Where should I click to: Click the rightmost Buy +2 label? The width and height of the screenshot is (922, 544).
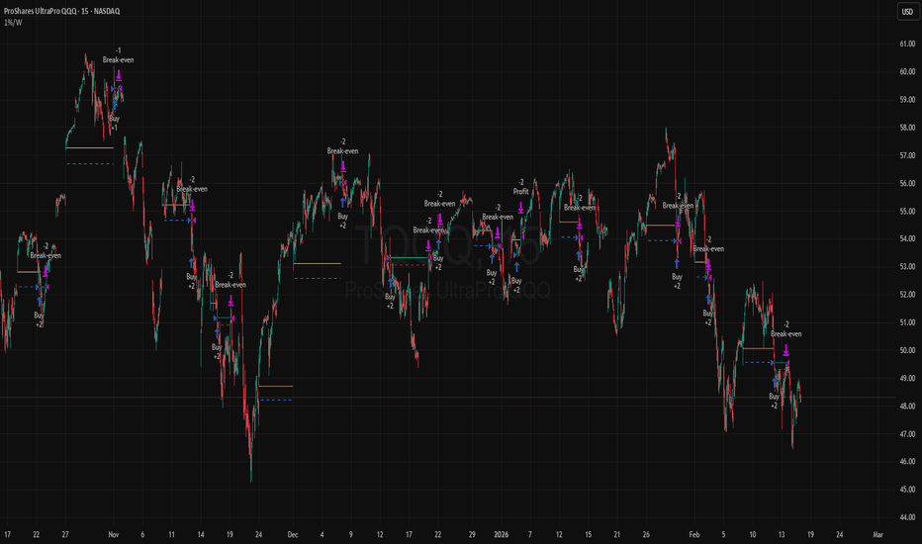coord(775,401)
